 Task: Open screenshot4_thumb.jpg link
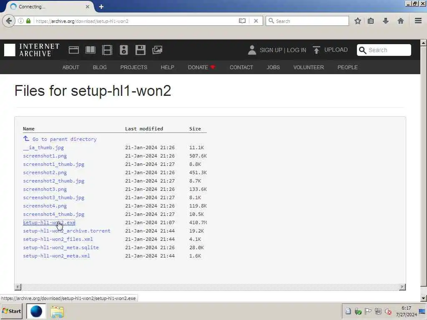tap(54, 214)
